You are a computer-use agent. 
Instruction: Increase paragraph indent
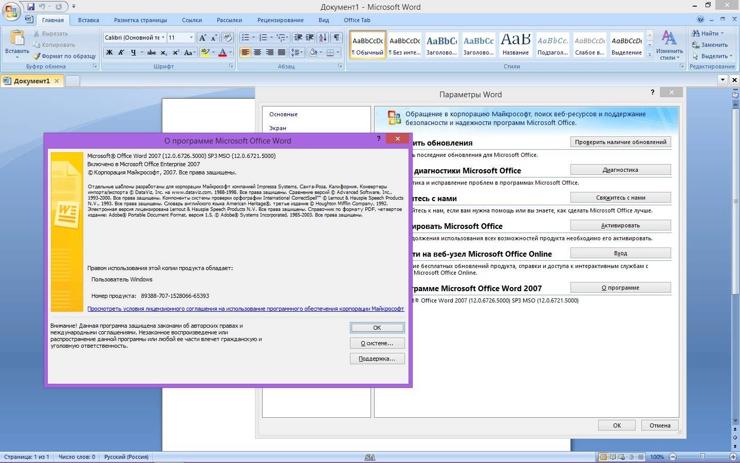coord(310,38)
